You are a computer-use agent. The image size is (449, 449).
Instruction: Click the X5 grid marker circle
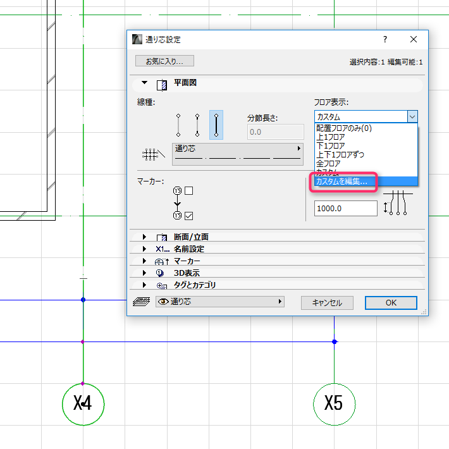[334, 403]
